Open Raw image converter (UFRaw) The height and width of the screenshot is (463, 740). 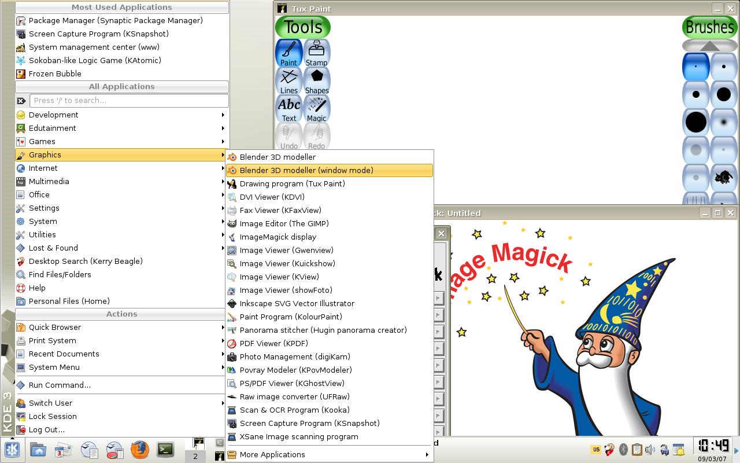tap(329, 396)
